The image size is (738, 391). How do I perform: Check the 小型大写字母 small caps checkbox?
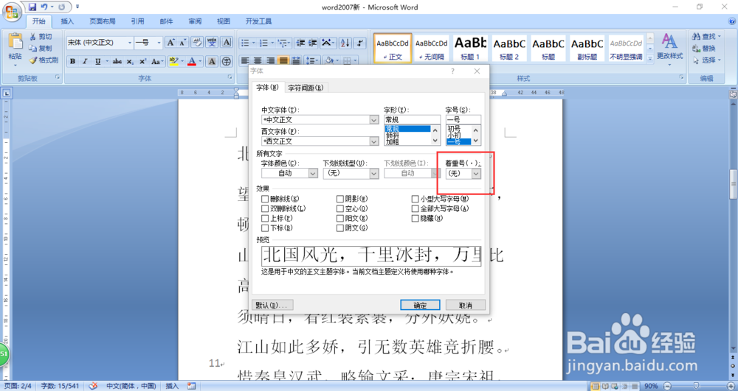(x=415, y=199)
